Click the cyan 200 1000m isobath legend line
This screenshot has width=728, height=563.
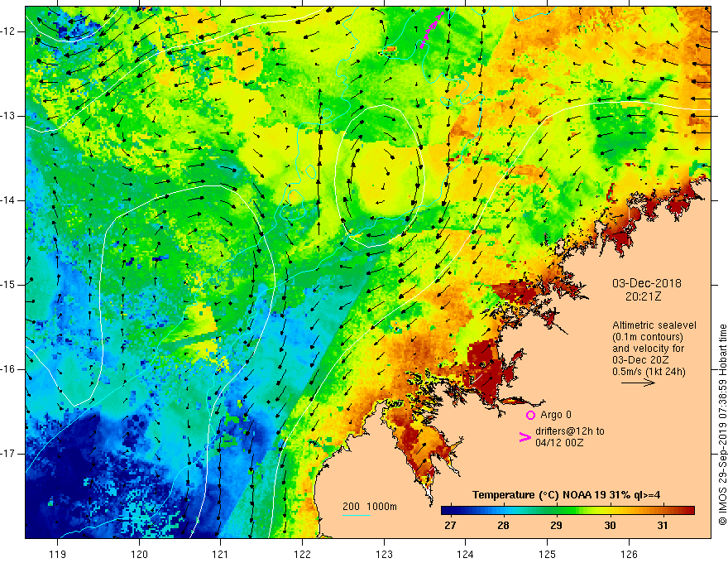tap(357, 515)
